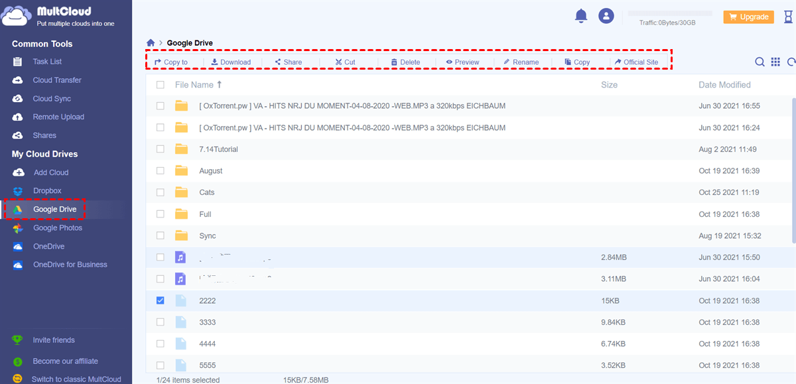The height and width of the screenshot is (384, 796).
Task: Uncheck the 2222 file checkbox
Action: coord(160,300)
